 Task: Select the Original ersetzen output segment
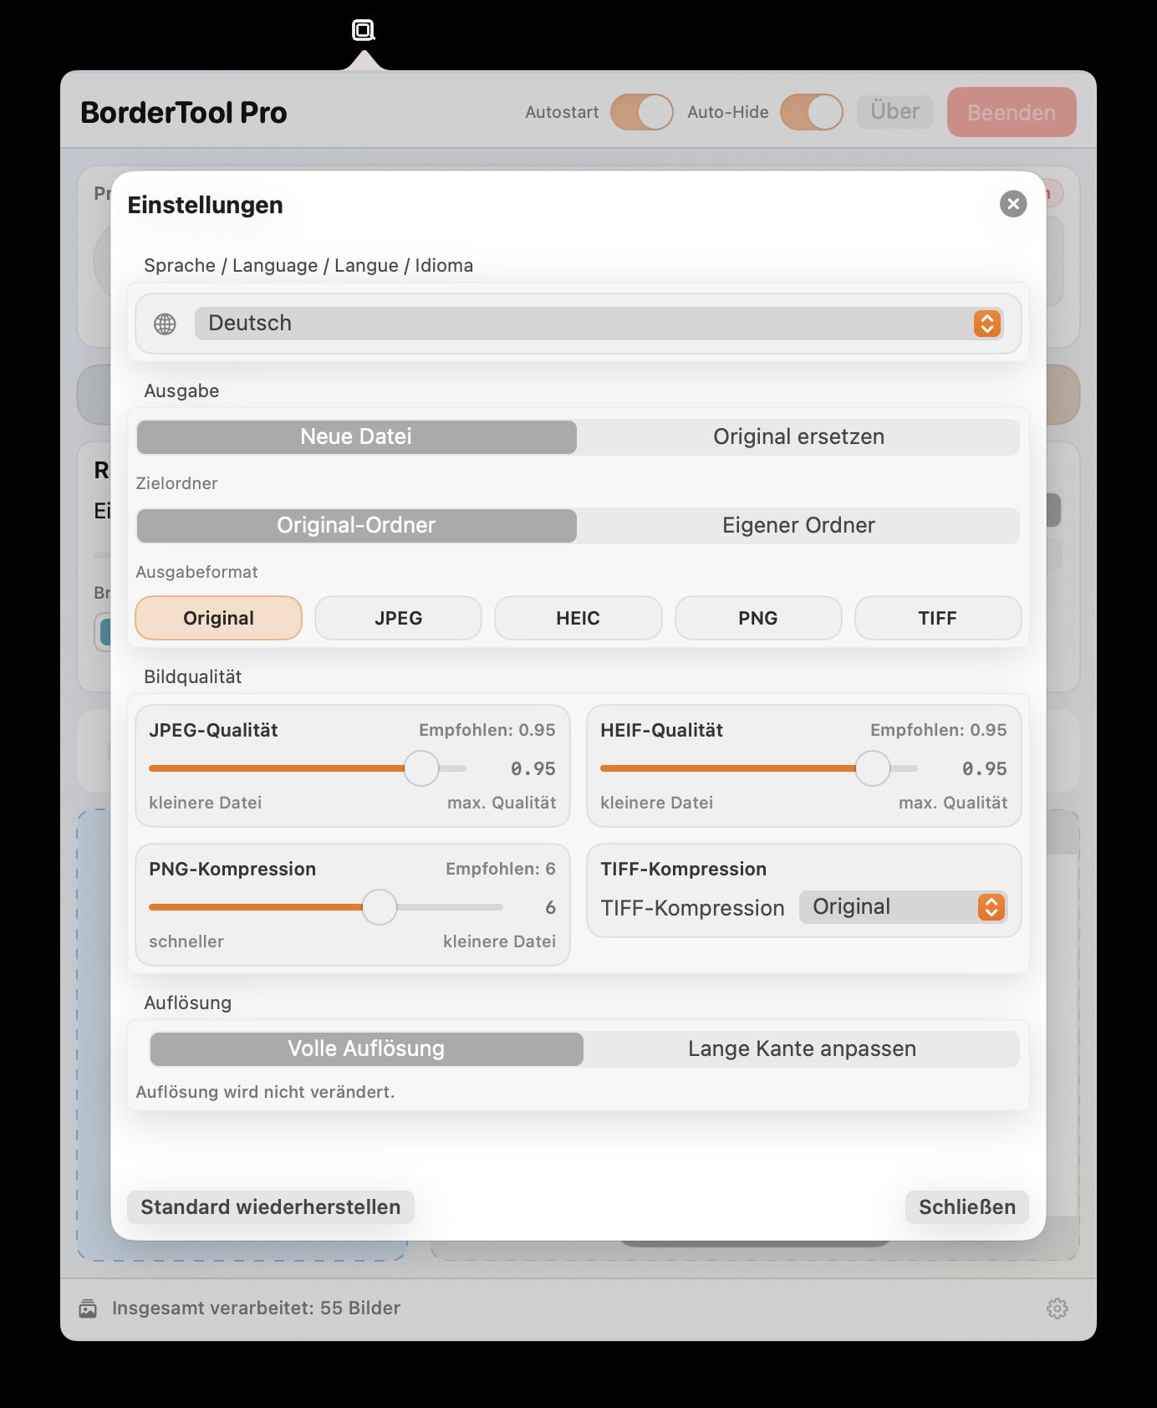[x=798, y=436]
